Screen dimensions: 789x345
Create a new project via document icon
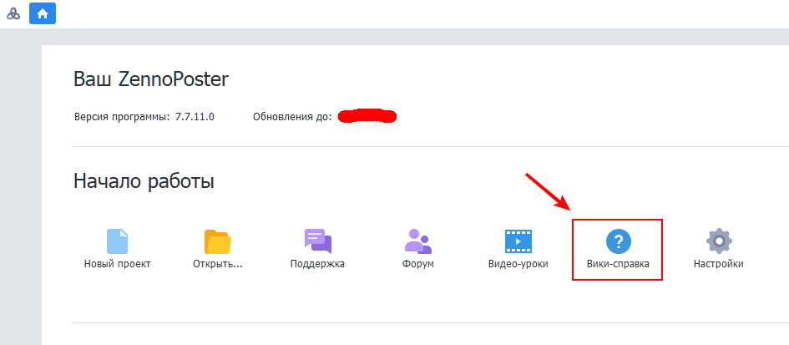(x=117, y=241)
